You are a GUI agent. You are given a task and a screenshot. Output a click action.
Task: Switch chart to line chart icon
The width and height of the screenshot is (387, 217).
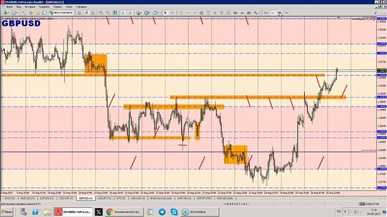(93, 13)
